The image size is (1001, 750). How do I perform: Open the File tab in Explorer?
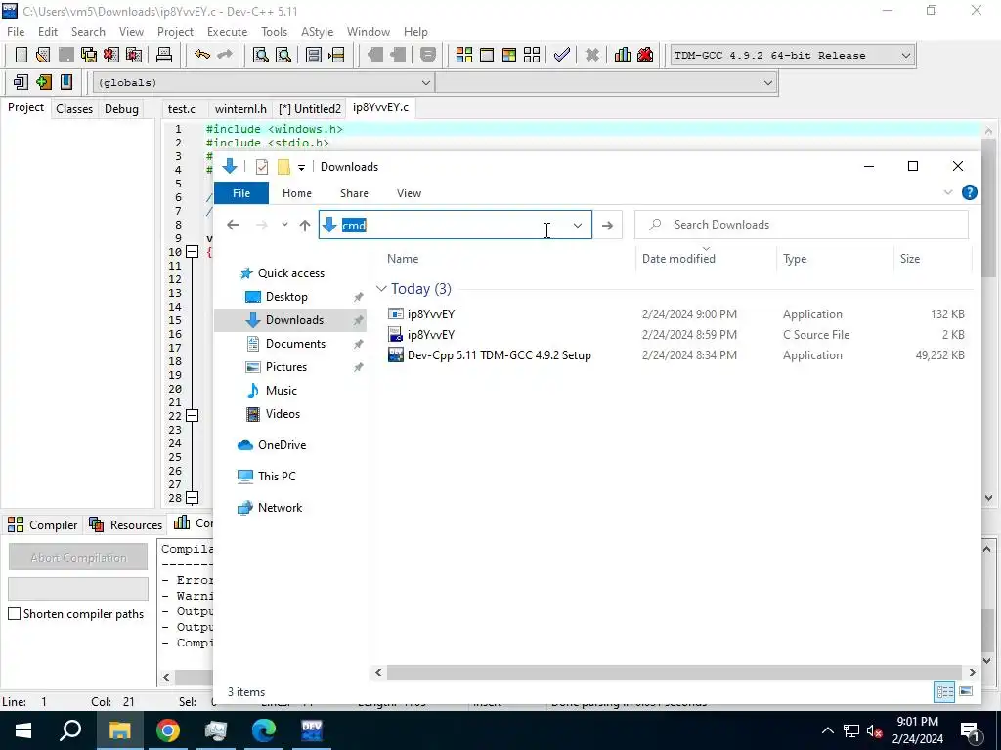pos(241,193)
